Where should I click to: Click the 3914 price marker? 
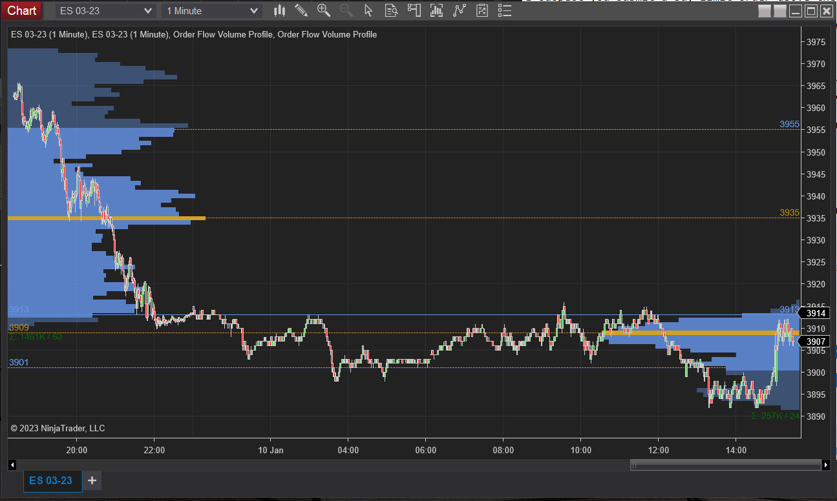click(816, 313)
